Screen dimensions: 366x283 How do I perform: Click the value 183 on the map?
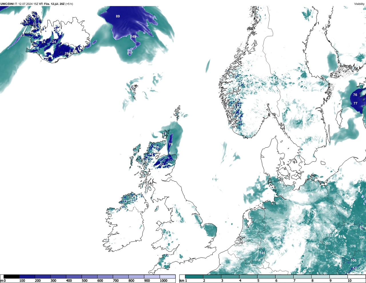point(328,243)
